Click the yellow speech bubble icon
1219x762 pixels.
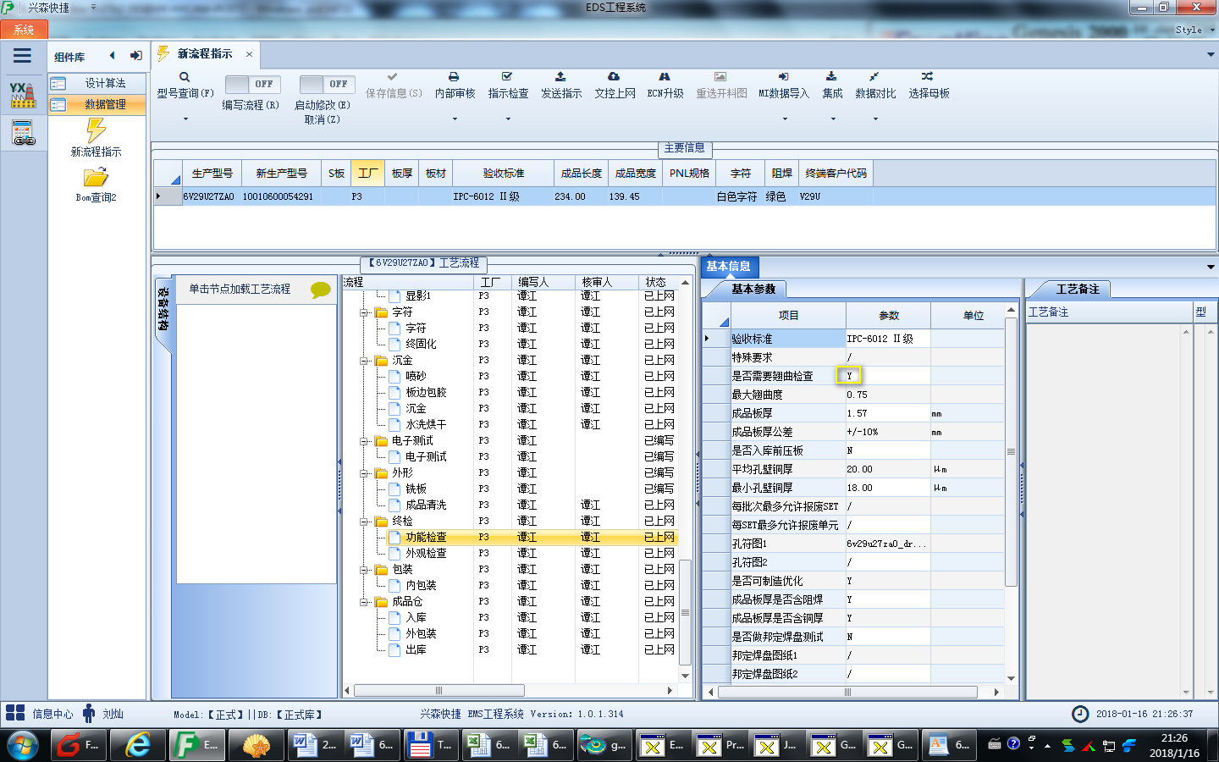(321, 290)
